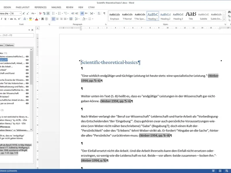The image size is (231, 173).
Task: Align text to the right
Action: (x=61, y=19)
